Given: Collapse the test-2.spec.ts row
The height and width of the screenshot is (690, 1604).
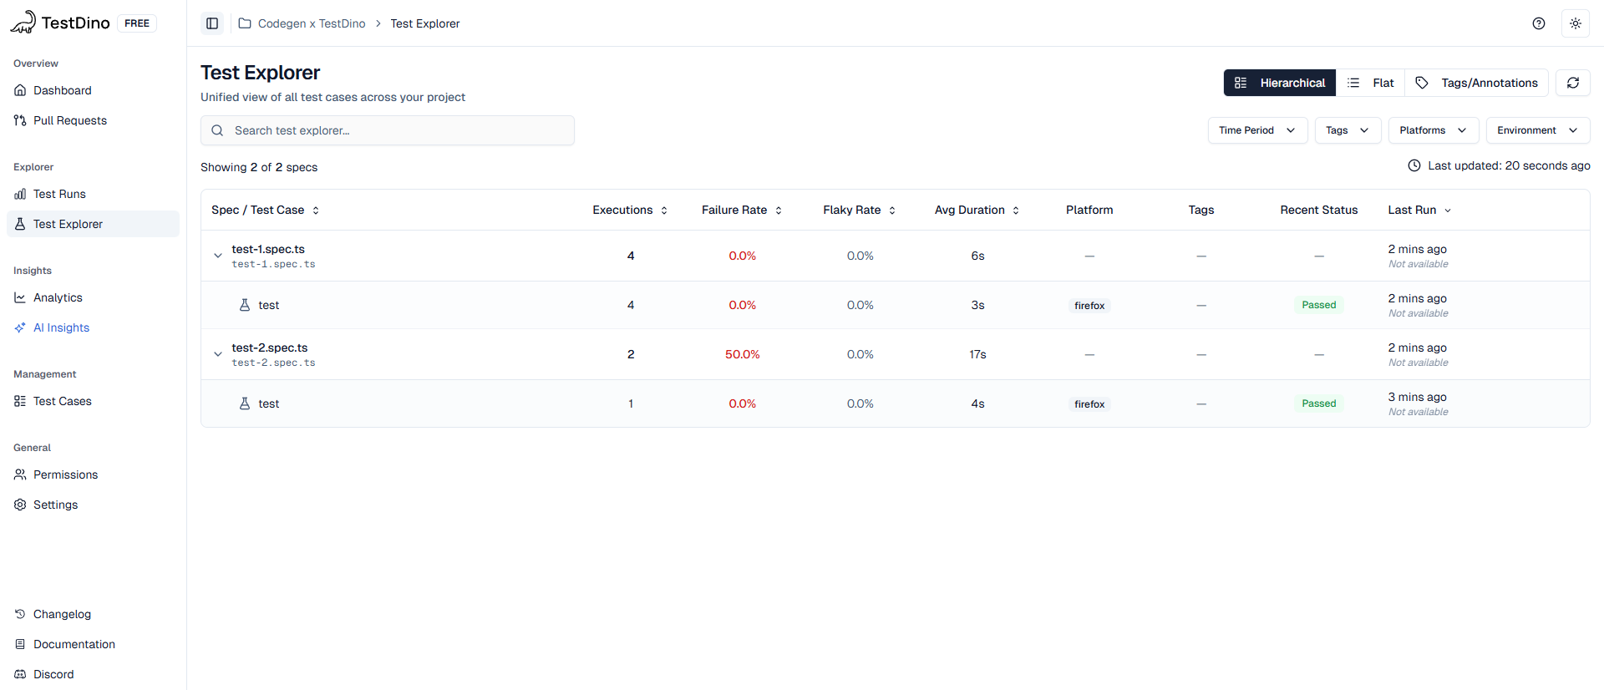Looking at the screenshot, I should (218, 354).
